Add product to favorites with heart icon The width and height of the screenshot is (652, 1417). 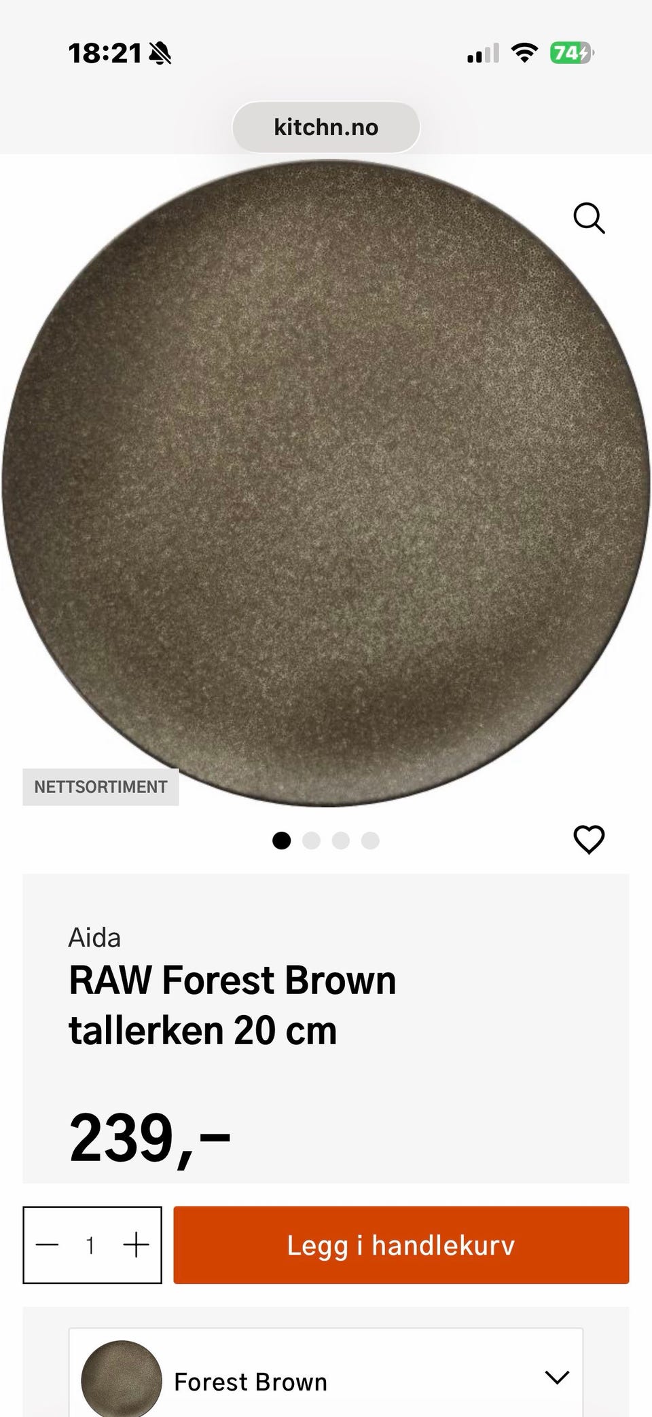click(x=589, y=840)
